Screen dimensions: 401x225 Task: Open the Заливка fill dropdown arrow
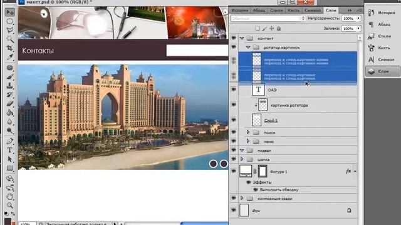pyautogui.click(x=358, y=28)
